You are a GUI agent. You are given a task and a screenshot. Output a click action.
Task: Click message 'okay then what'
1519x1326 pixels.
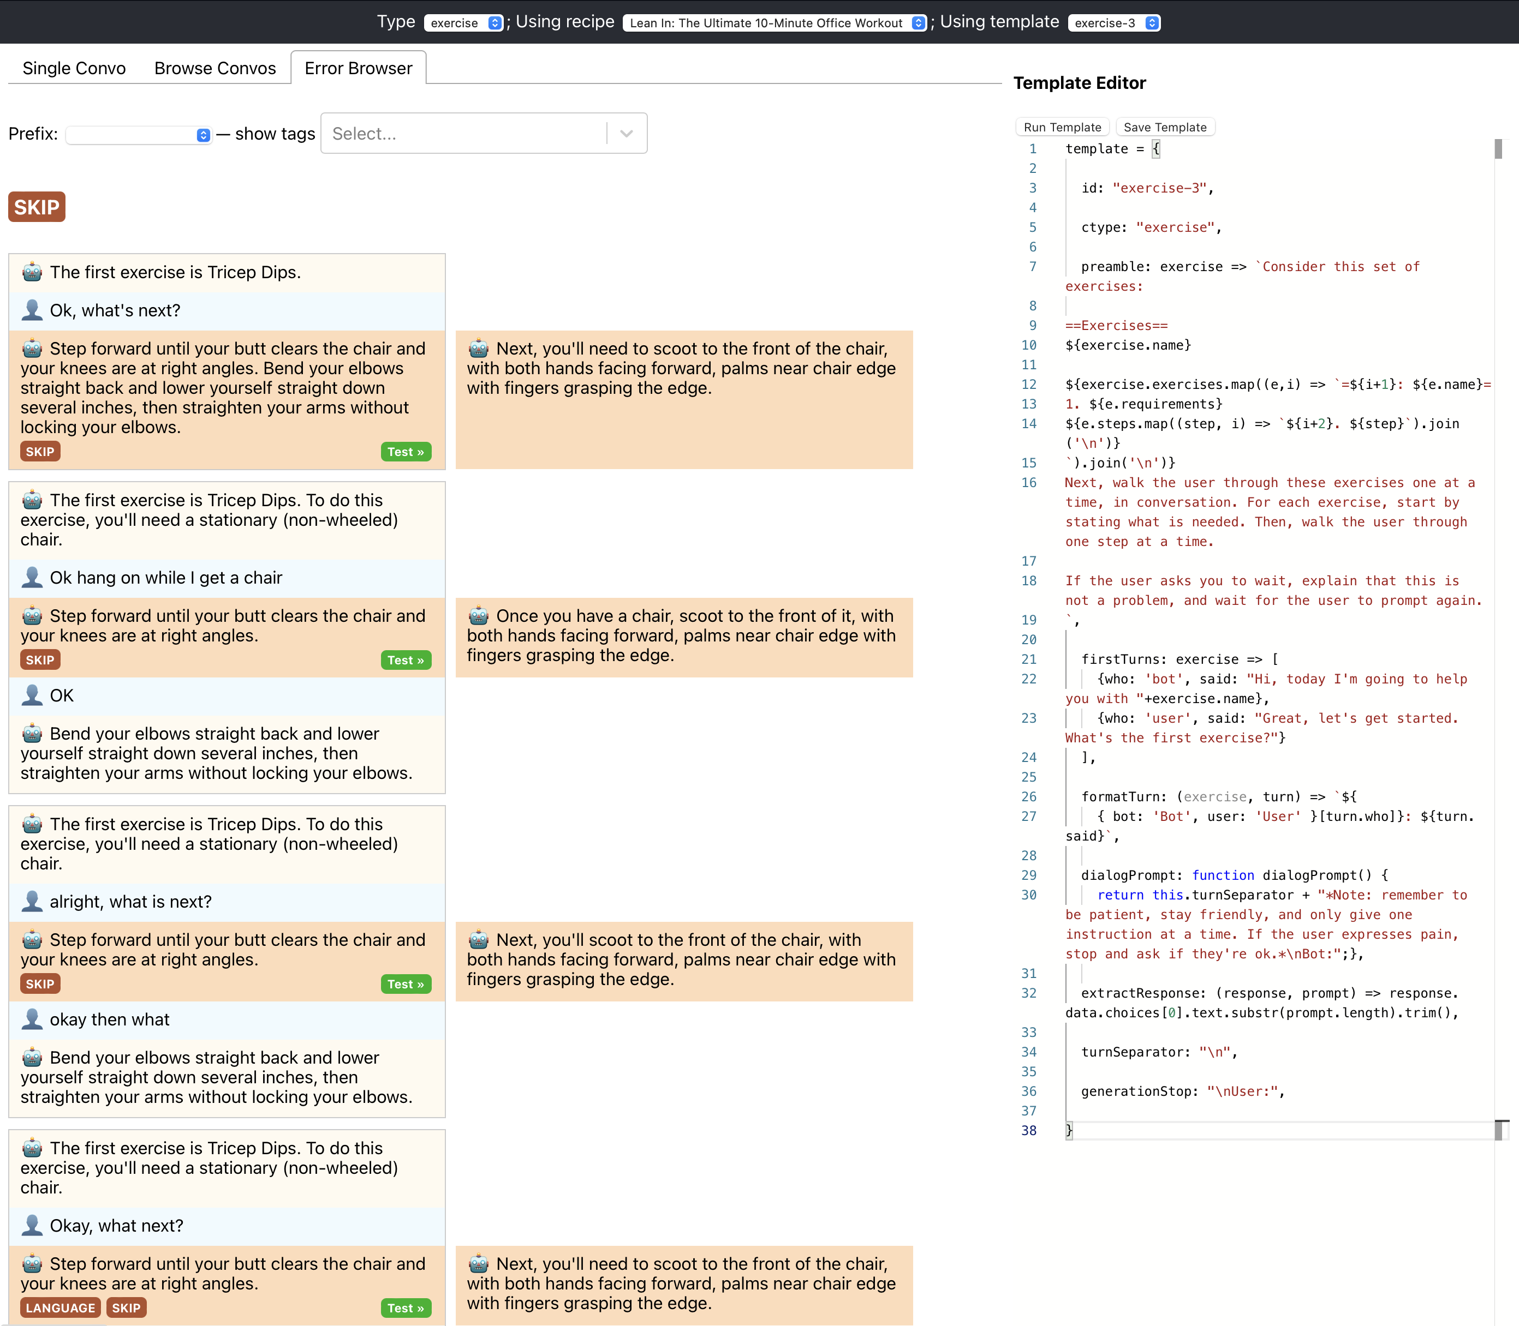[x=110, y=1019]
